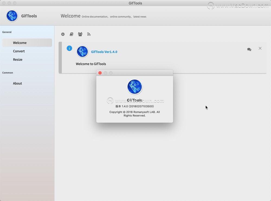Click the large 'Welcome' page heading
Image resolution: width=271 pixels, height=201 pixels.
[x=70, y=16]
